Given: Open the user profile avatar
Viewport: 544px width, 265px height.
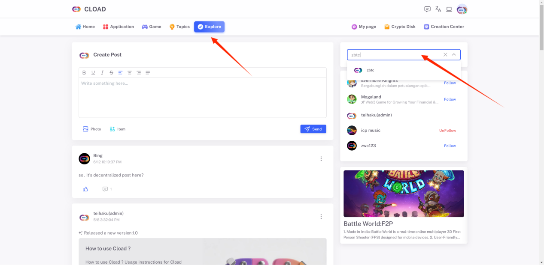Looking at the screenshot, I should tap(462, 9).
